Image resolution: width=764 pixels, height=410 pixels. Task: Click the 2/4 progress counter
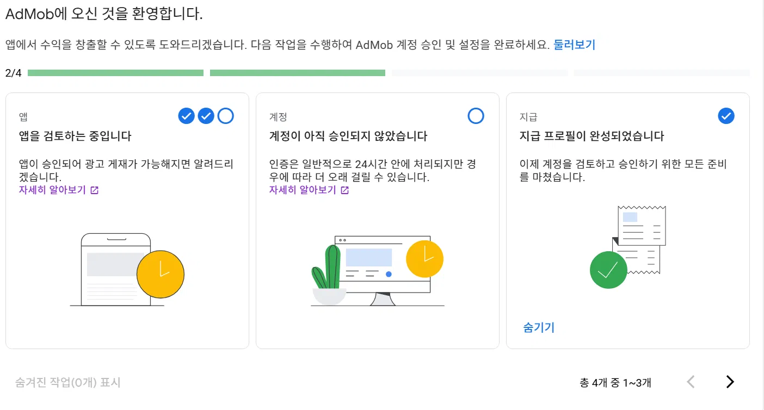(x=14, y=73)
